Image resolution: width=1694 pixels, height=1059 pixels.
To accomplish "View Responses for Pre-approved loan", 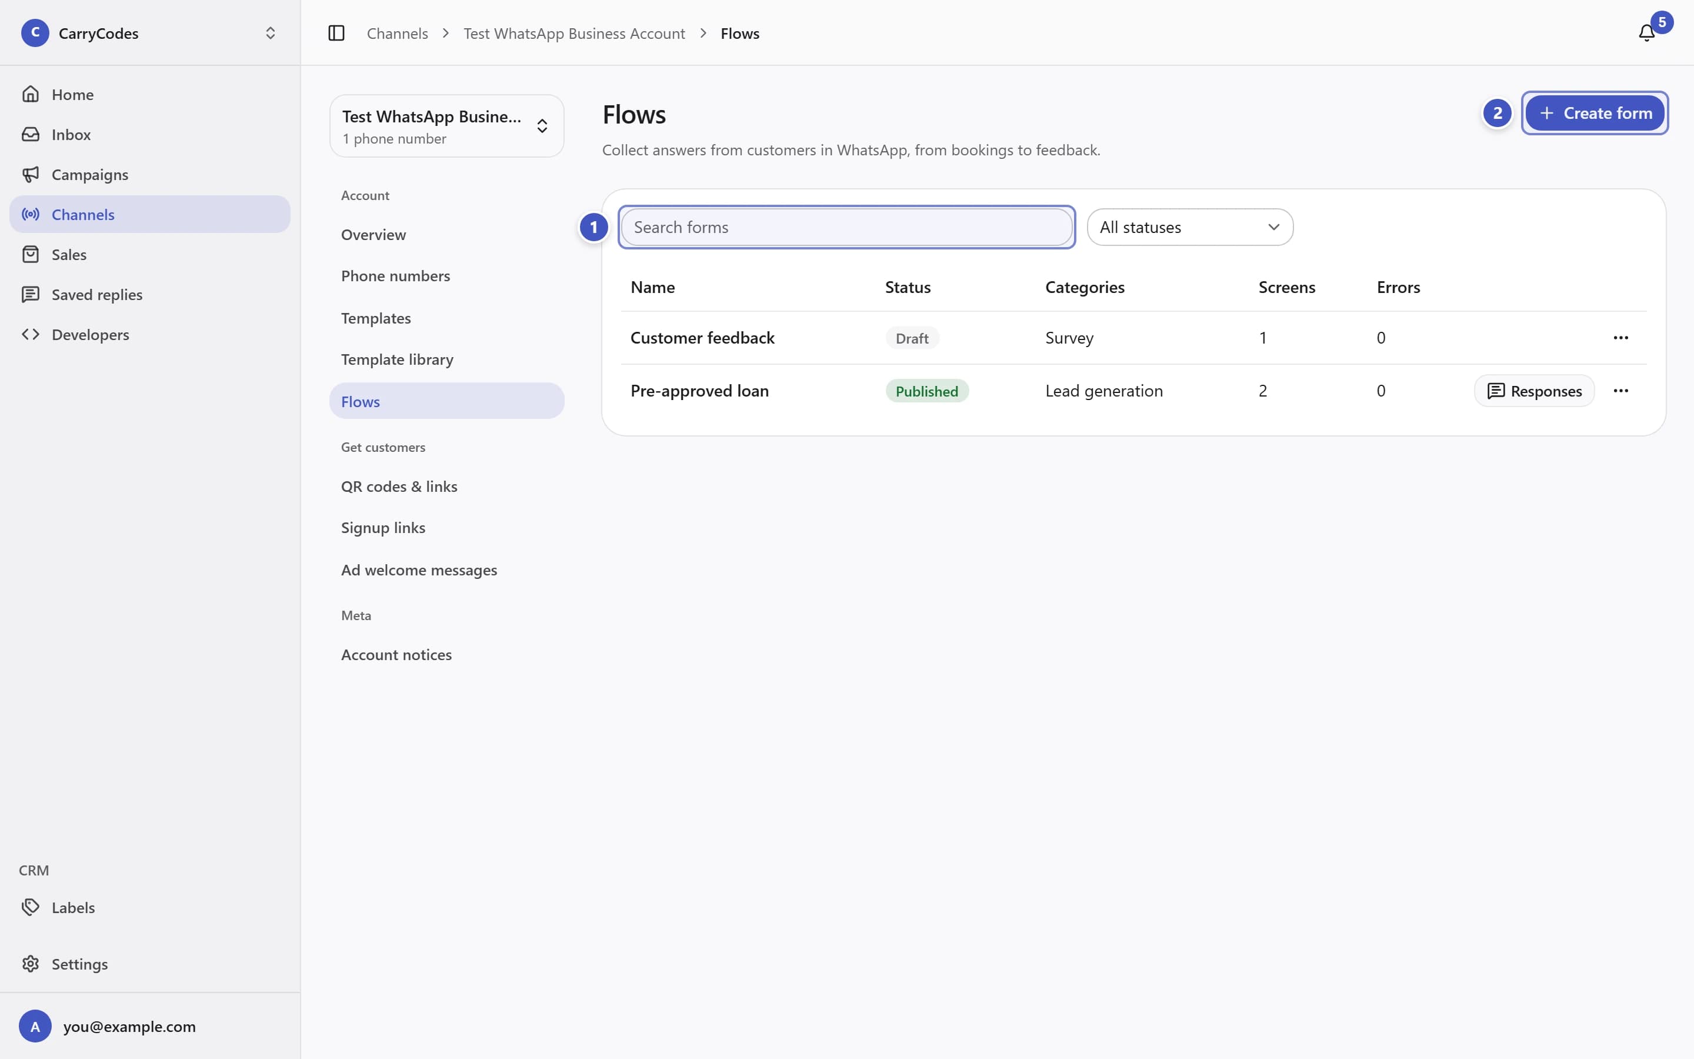I will pos(1533,391).
